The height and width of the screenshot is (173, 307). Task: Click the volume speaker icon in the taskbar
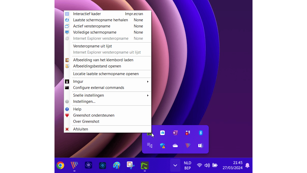(207, 165)
